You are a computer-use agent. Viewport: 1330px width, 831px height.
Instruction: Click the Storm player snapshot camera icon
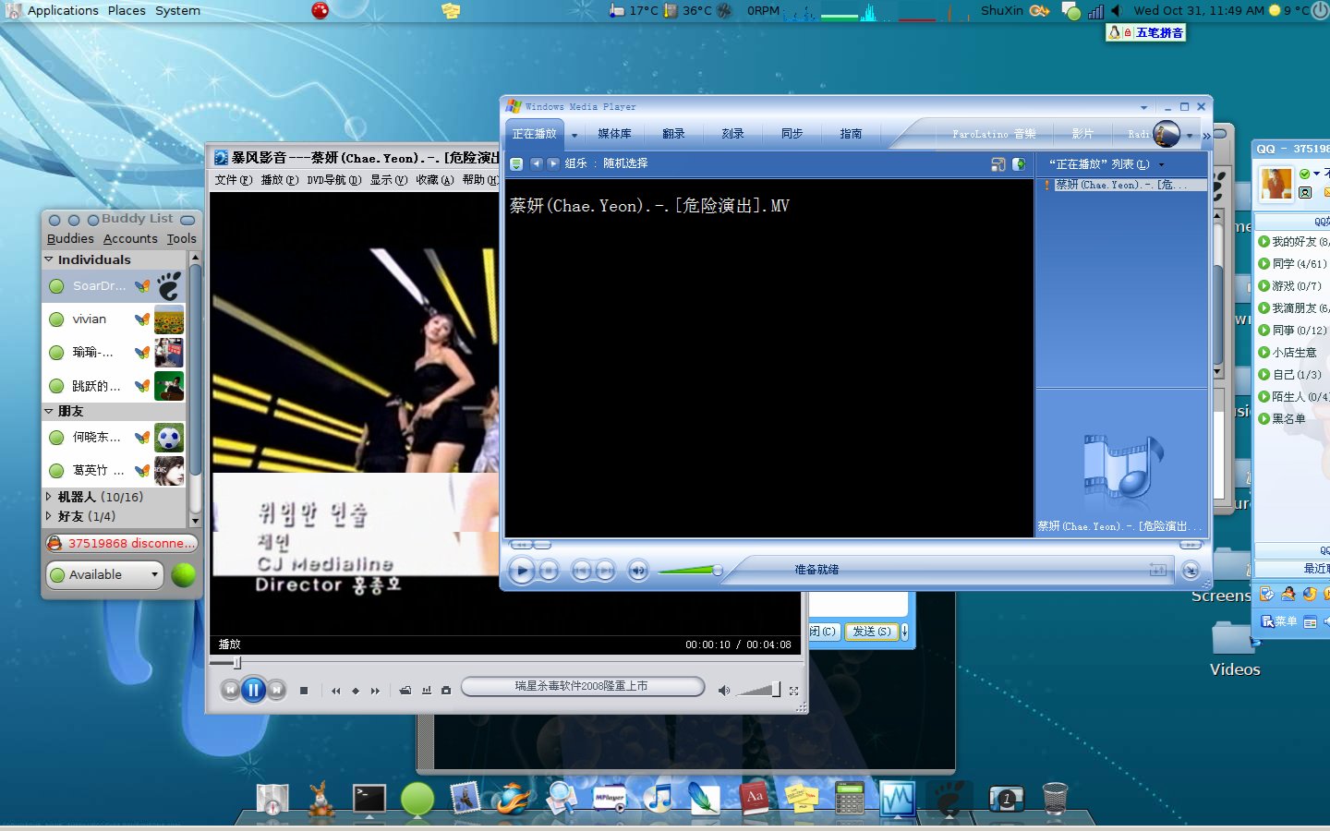446,691
